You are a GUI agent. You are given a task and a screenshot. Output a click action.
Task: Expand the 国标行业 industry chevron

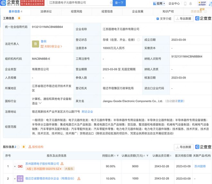(x=40, y=103)
